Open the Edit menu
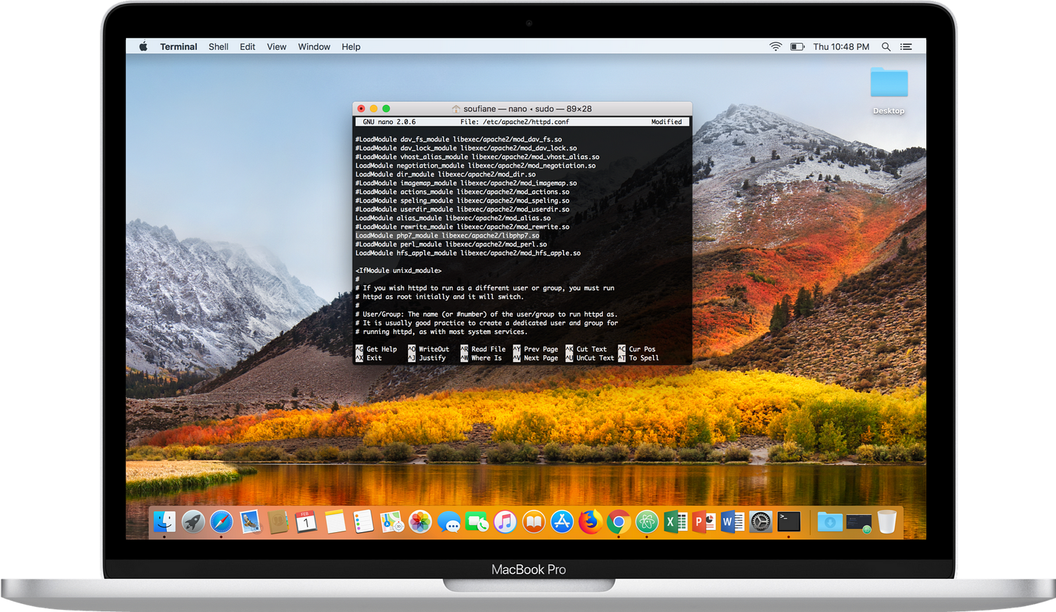 (247, 46)
